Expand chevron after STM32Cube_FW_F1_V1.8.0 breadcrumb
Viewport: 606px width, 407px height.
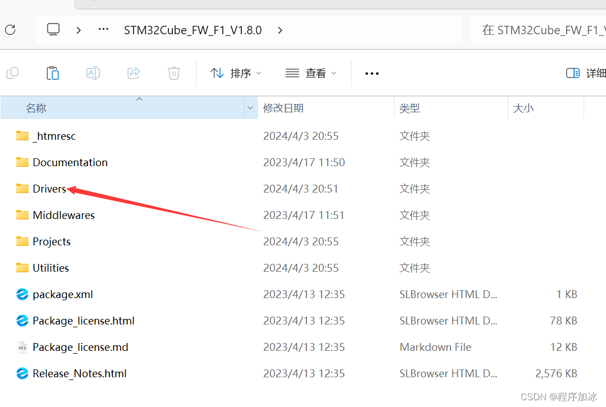(x=280, y=30)
